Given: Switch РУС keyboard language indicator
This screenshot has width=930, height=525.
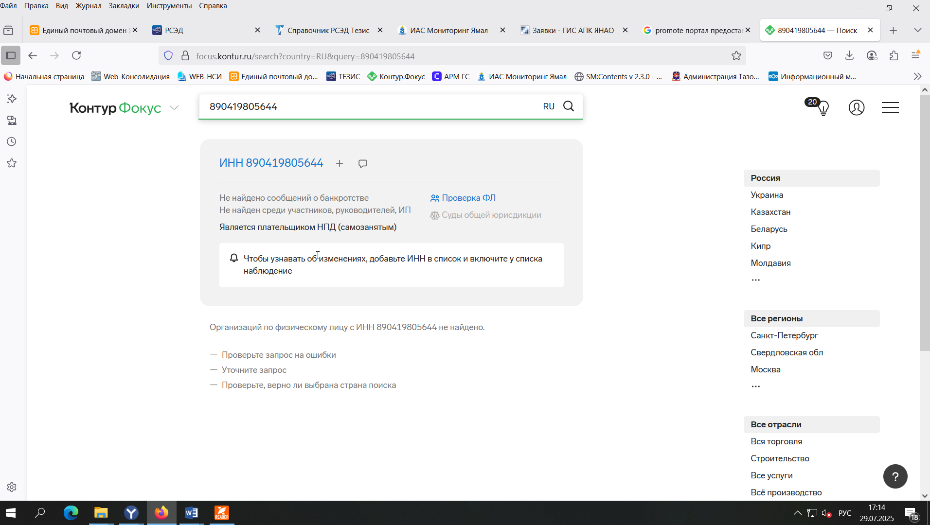Looking at the screenshot, I should click(x=845, y=513).
